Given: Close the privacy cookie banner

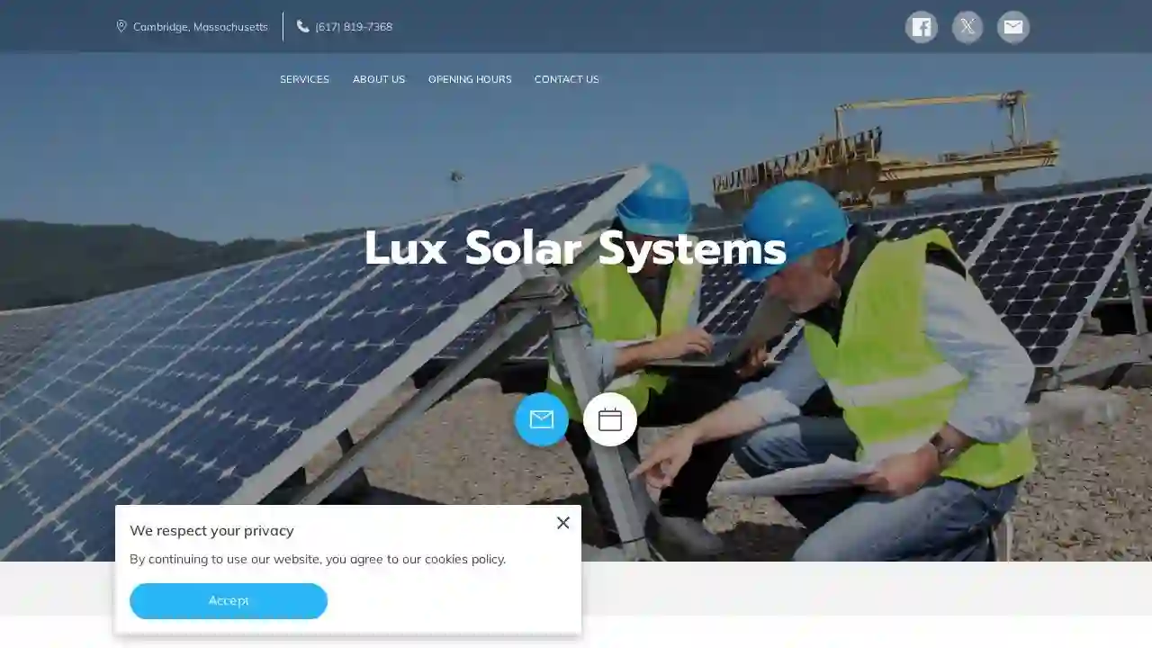Looking at the screenshot, I should [x=563, y=523].
